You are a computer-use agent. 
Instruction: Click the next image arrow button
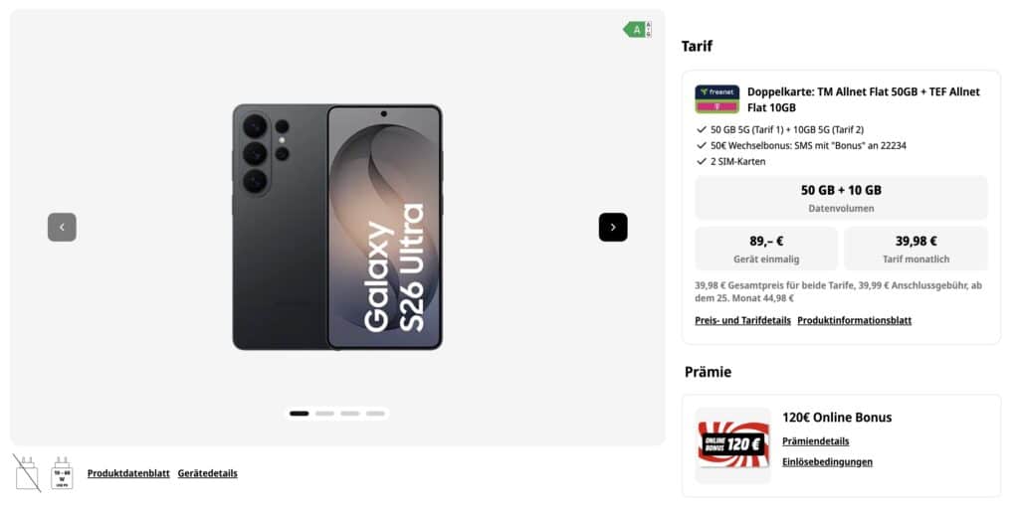click(x=613, y=228)
